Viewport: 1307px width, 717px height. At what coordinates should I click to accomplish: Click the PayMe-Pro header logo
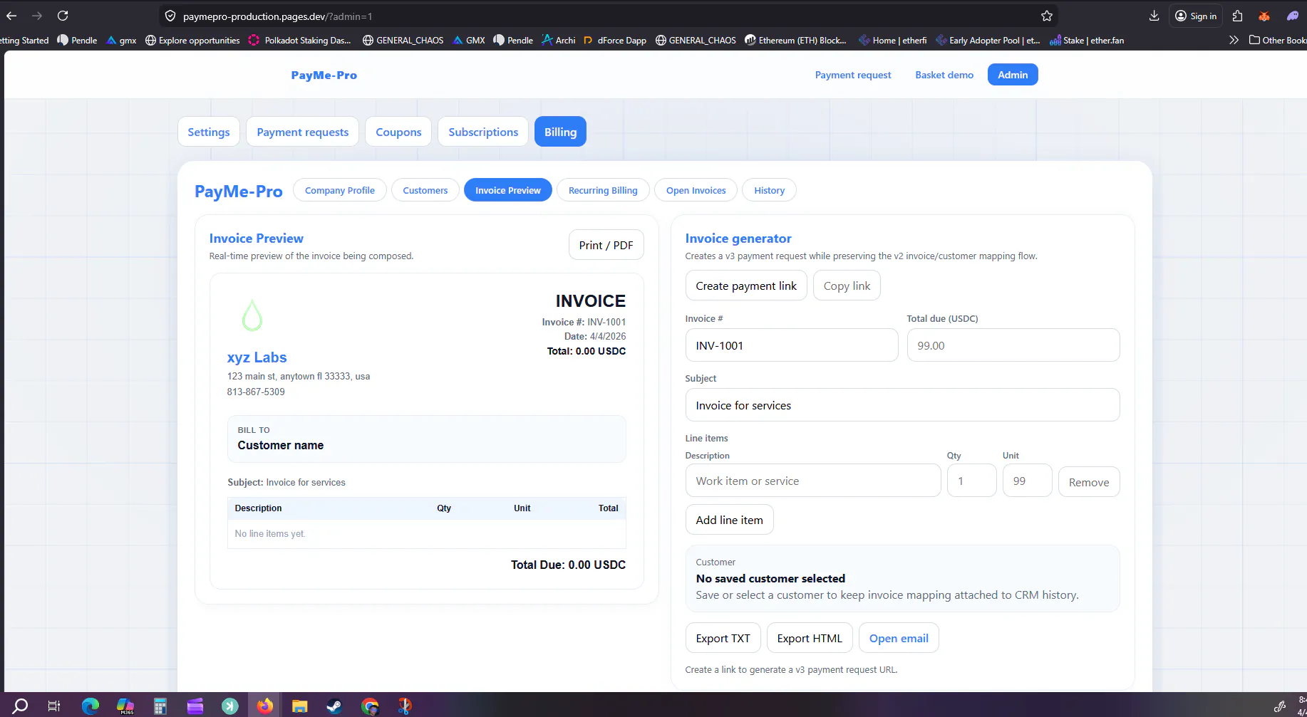tap(324, 75)
